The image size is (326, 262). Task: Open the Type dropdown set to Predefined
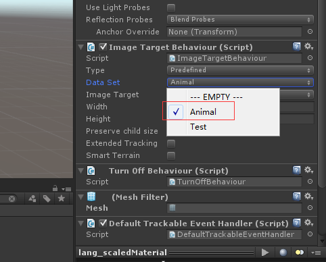240,70
